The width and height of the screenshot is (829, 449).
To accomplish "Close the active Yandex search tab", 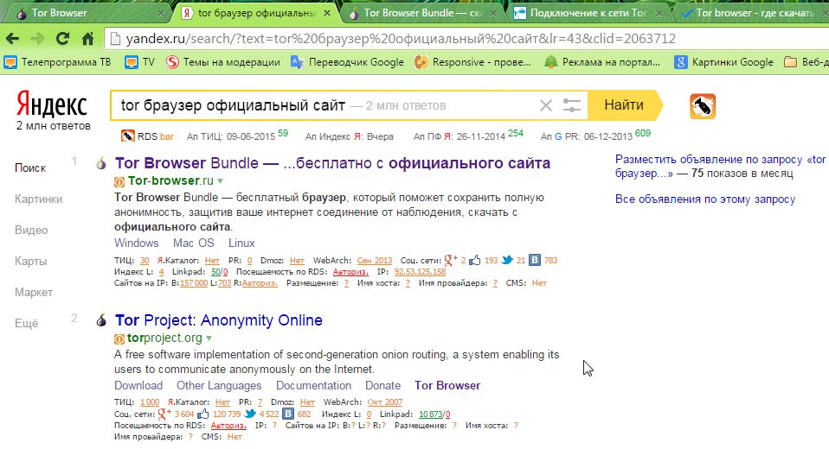I will tap(327, 13).
